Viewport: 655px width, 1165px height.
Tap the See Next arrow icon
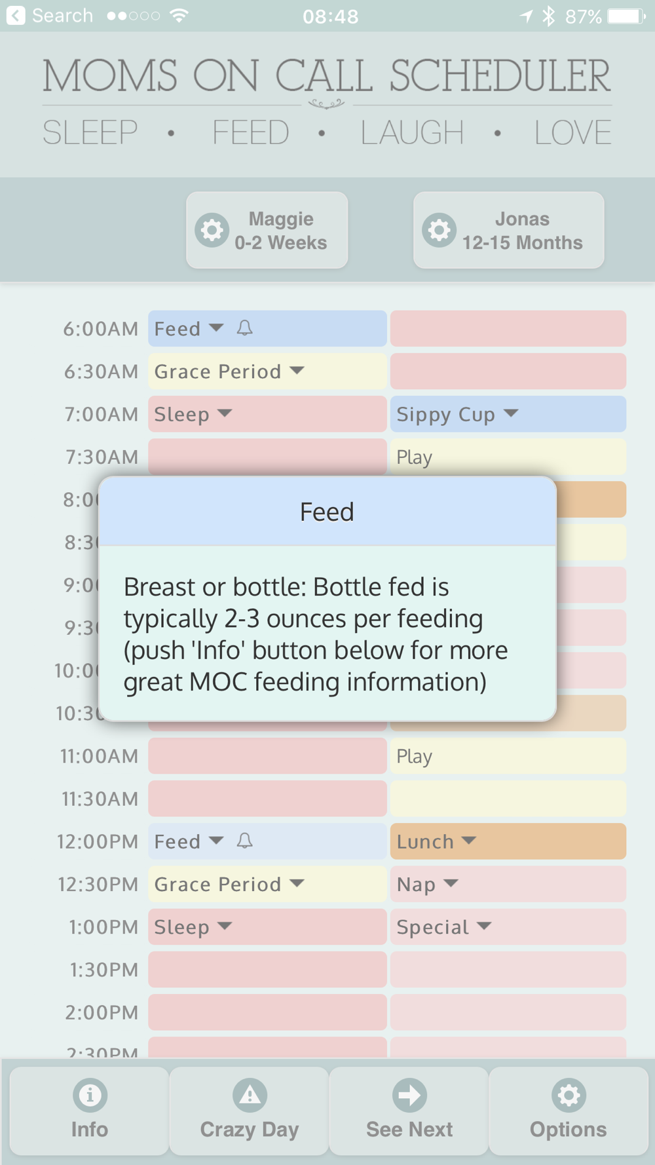click(409, 1095)
